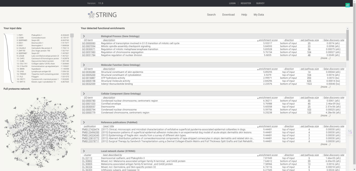Open the Search menu item
Viewport: 356px width, 171px height.
[211, 14]
